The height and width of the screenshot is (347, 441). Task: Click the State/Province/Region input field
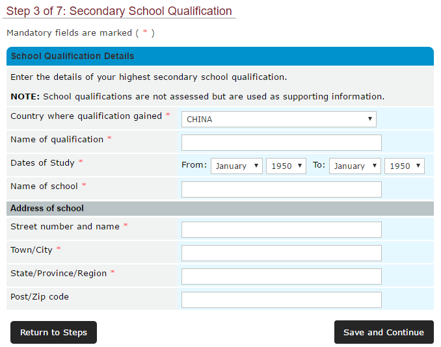(x=281, y=276)
